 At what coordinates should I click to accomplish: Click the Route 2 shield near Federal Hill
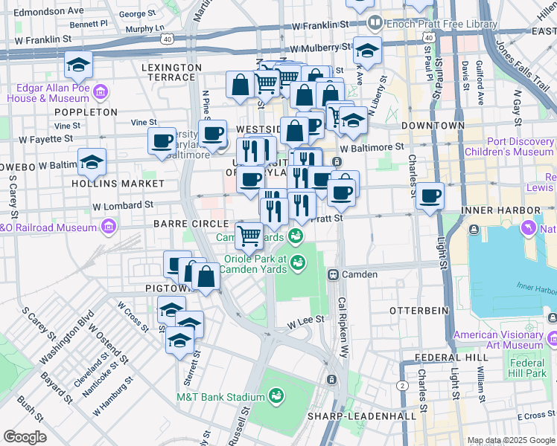402,386
